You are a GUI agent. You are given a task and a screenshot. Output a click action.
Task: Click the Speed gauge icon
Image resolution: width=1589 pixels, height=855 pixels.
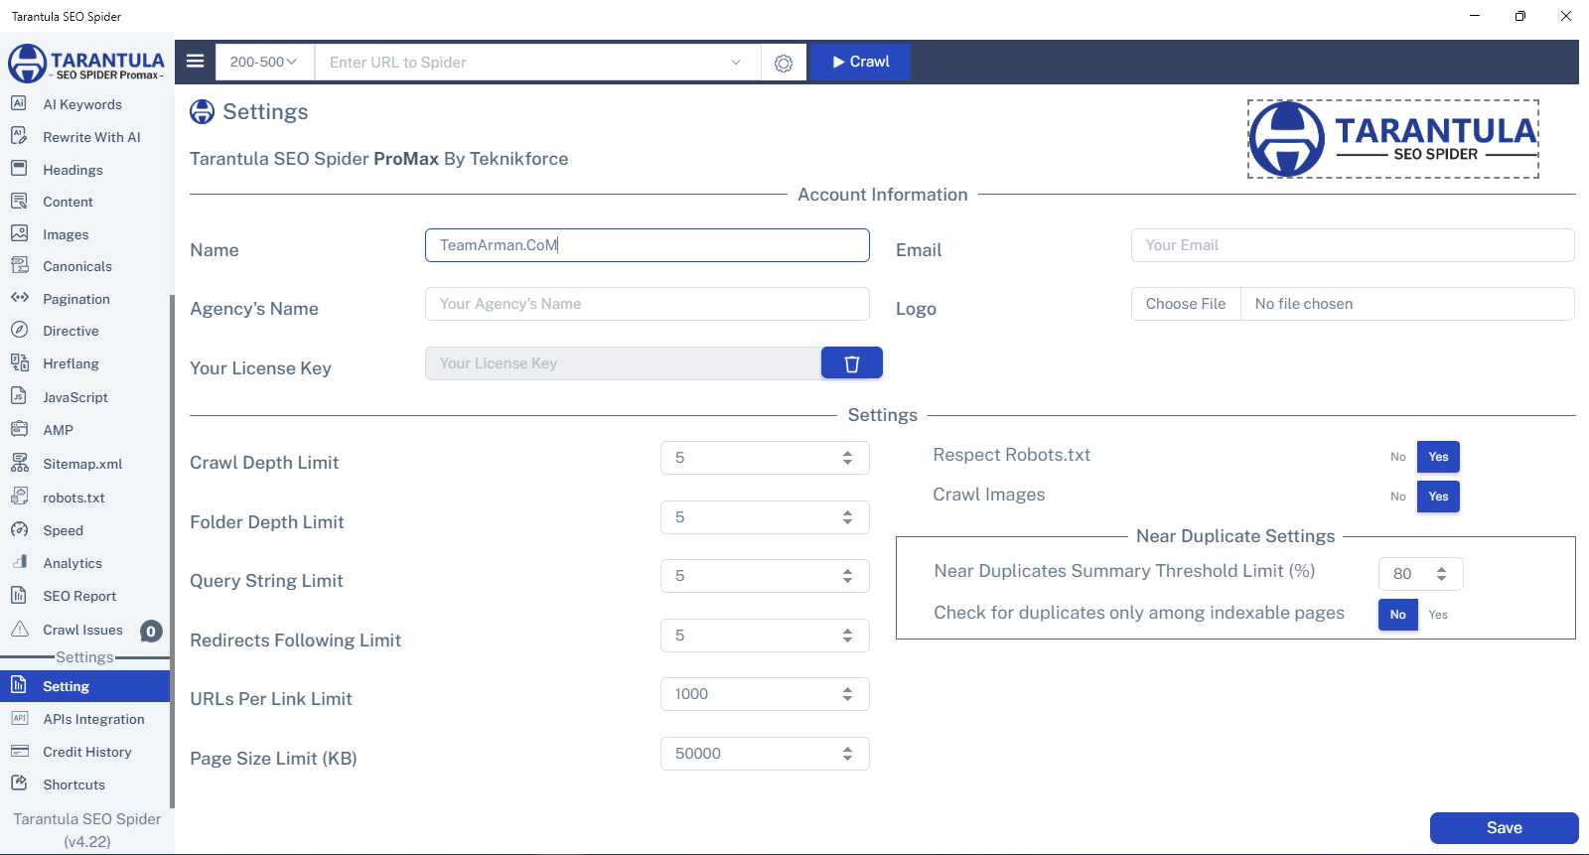pos(19,529)
